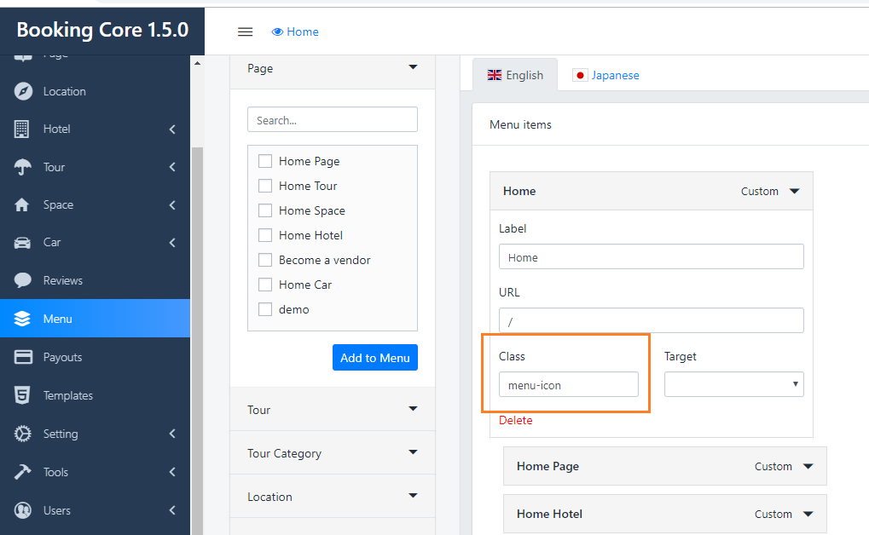Click the Car icon in sidebar
The height and width of the screenshot is (535, 869).
click(23, 243)
